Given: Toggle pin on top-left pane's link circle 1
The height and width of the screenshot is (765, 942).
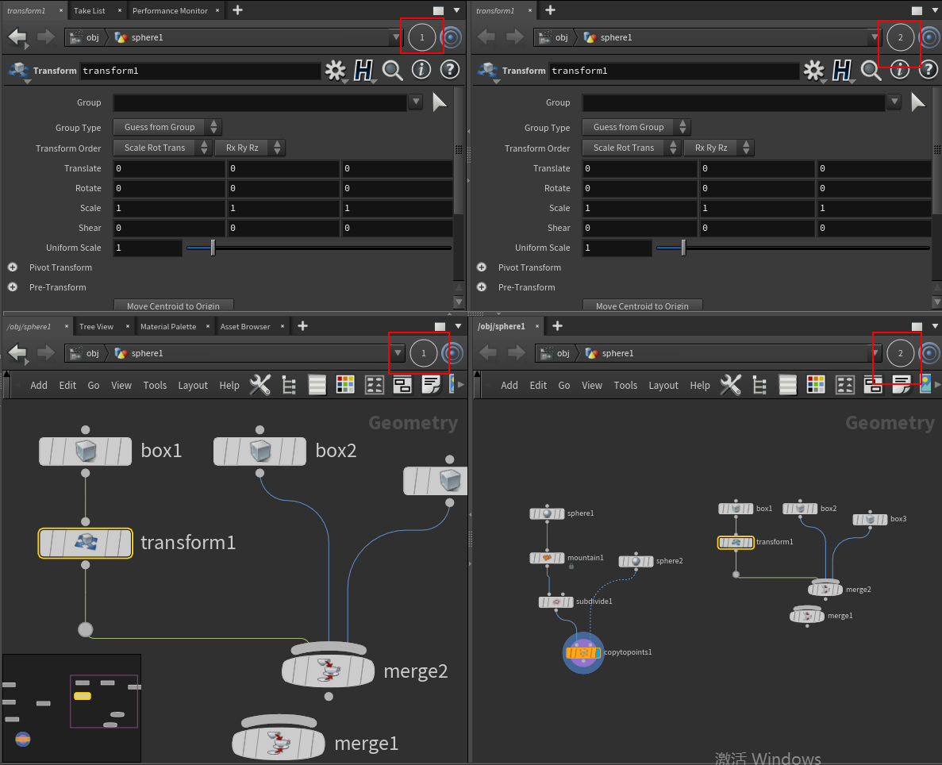Looking at the screenshot, I should click(422, 37).
